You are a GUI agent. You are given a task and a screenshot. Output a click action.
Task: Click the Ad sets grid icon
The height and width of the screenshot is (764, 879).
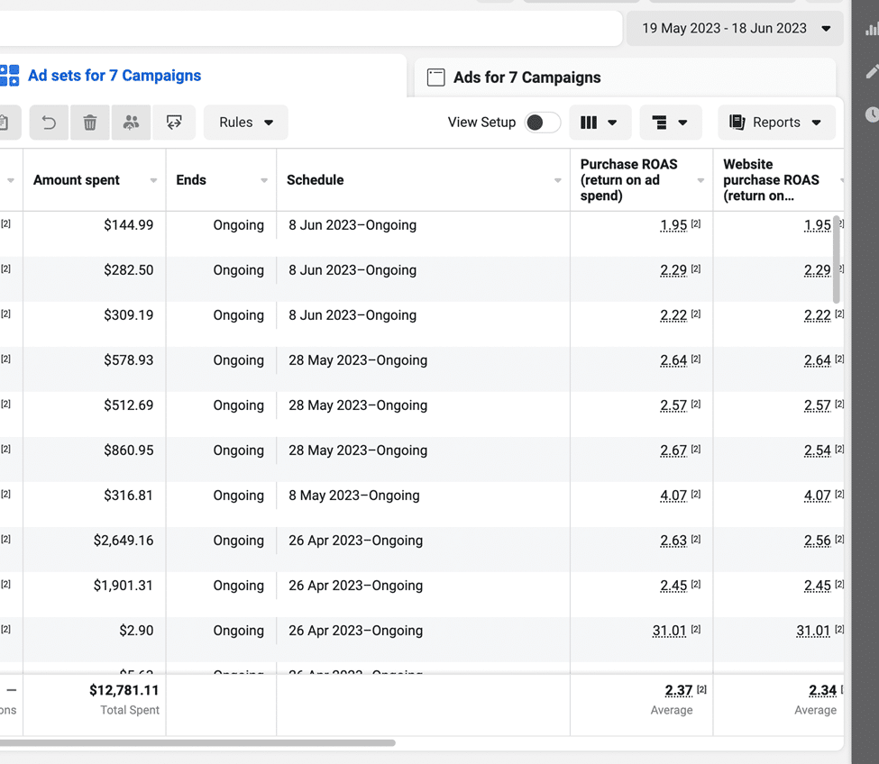coord(10,76)
